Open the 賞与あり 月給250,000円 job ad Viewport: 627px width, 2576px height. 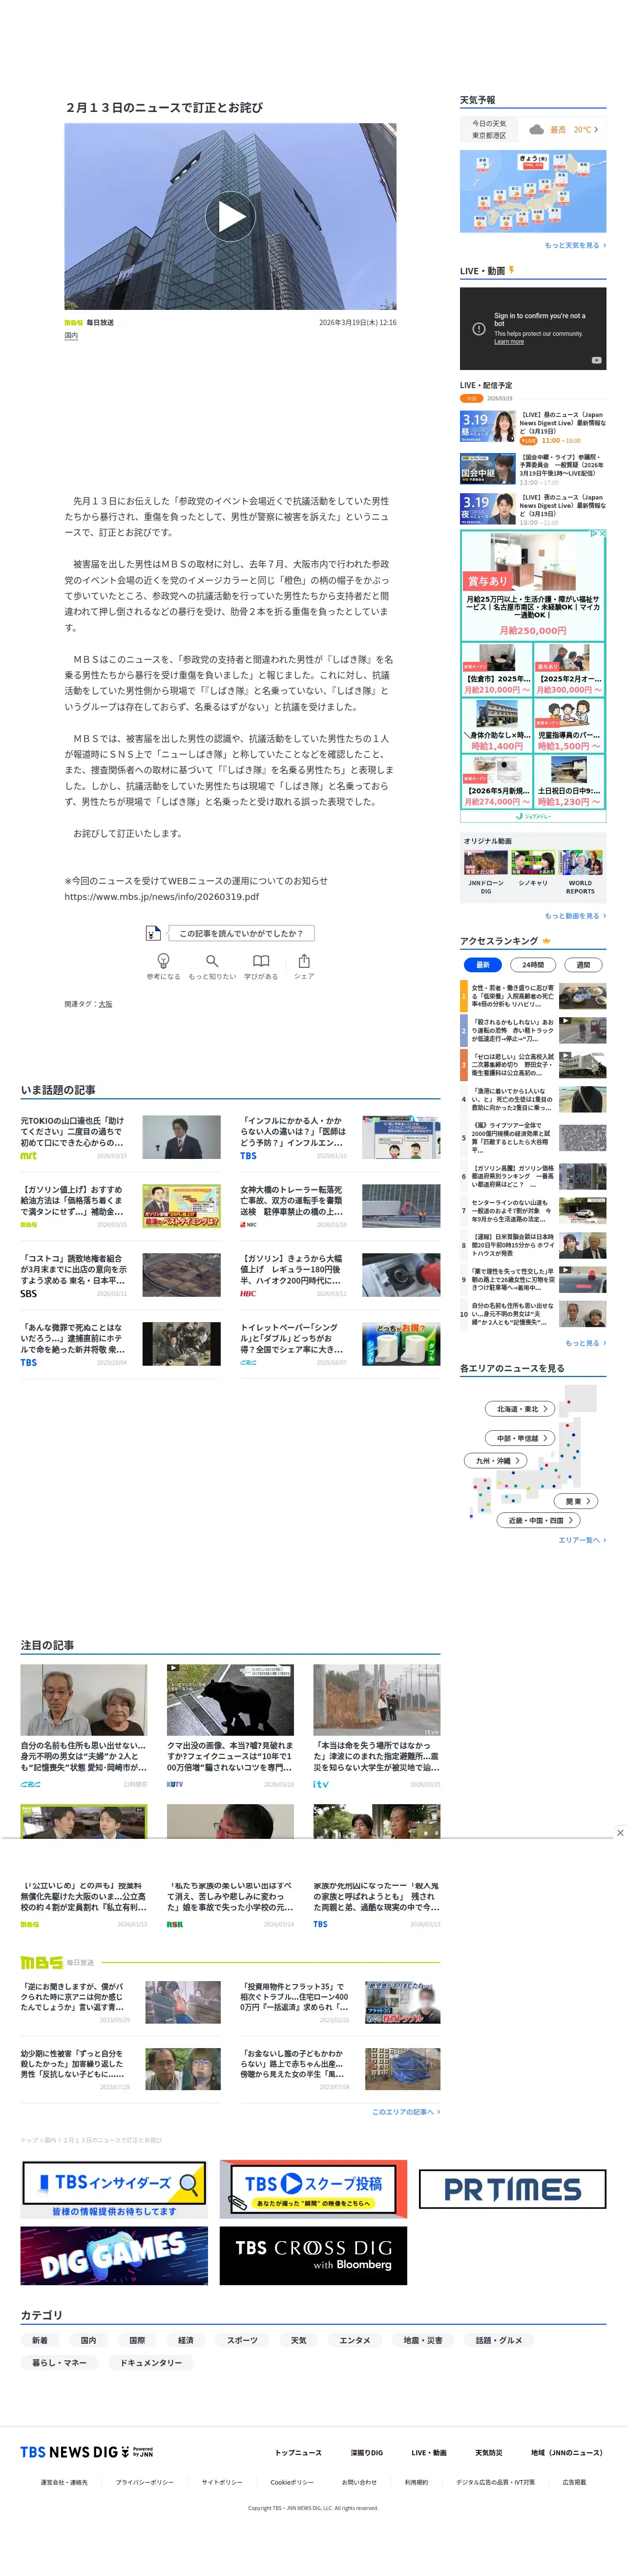point(533,586)
